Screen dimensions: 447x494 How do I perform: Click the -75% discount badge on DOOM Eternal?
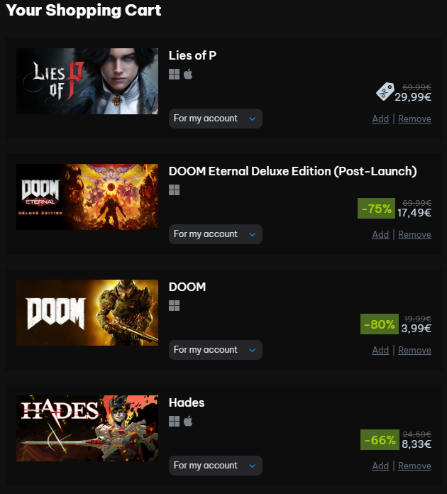coord(376,208)
